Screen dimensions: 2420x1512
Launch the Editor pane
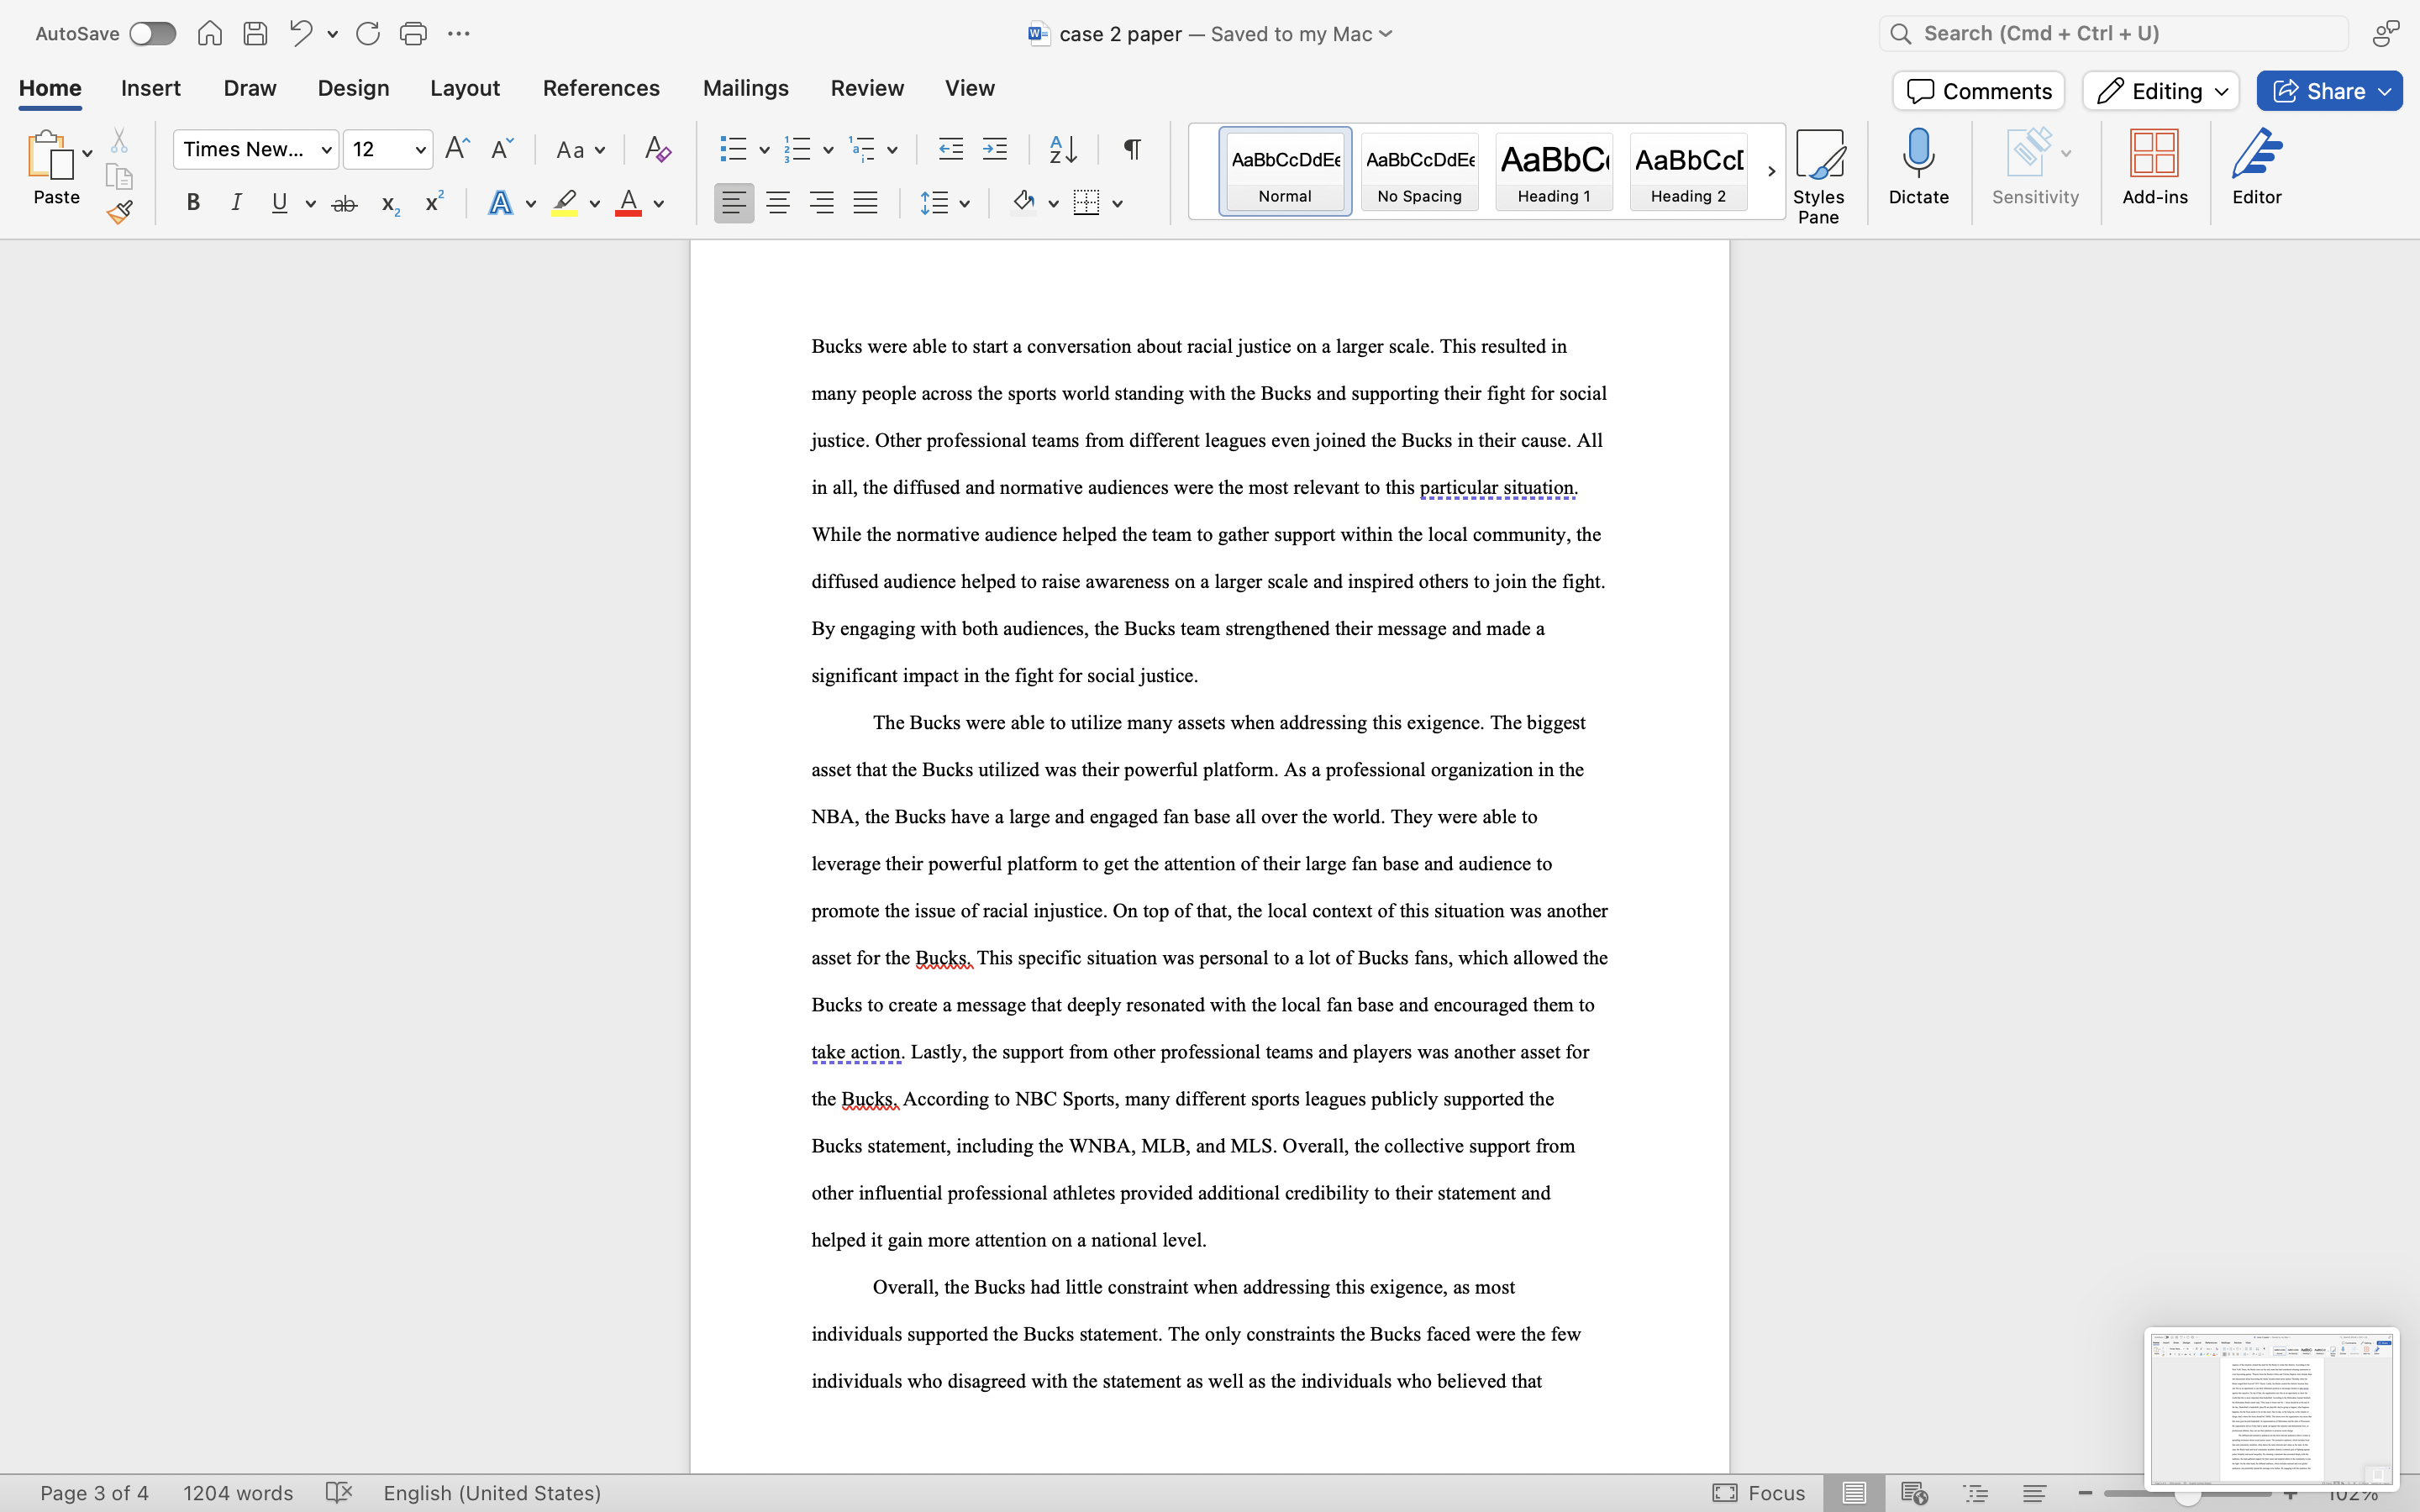(2256, 168)
